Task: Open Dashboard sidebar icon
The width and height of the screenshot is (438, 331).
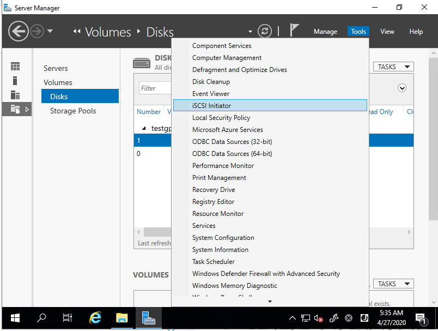Action: (15, 67)
